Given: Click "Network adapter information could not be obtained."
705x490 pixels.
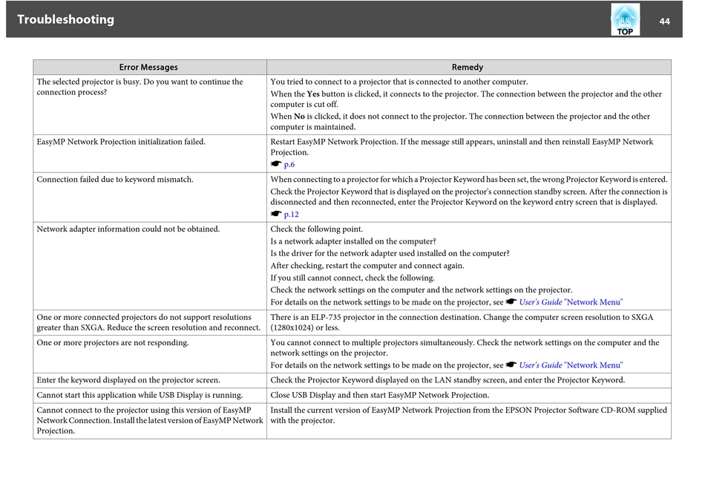Looking at the screenshot, I should 128,229.
